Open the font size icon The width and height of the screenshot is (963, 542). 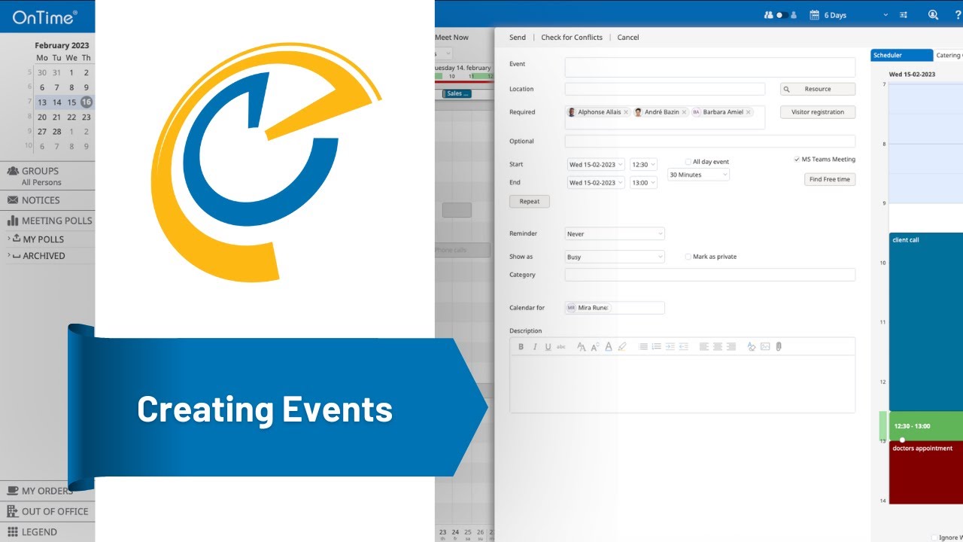coord(595,347)
